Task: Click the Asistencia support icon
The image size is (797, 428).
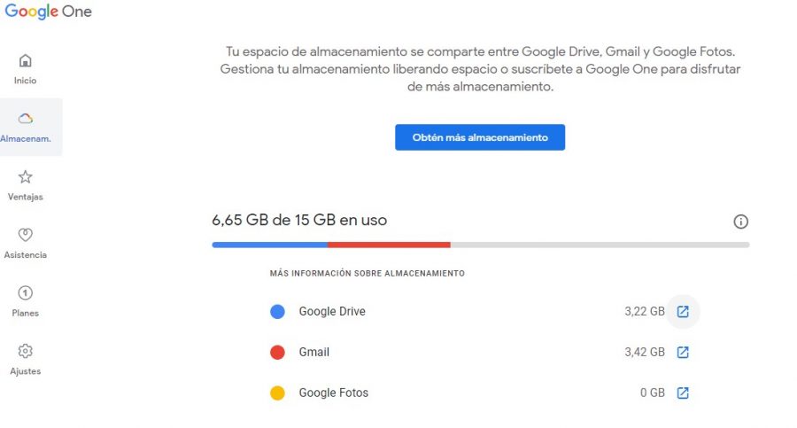Action: point(25,235)
